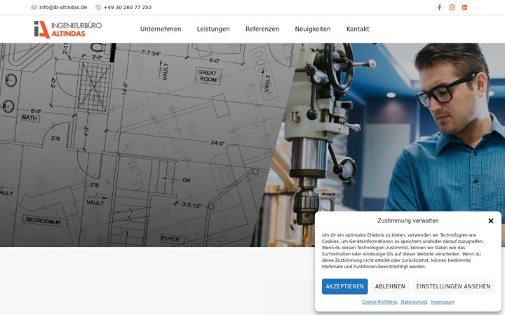Open the Impressum link
The height and width of the screenshot is (315, 505).
[x=442, y=302]
